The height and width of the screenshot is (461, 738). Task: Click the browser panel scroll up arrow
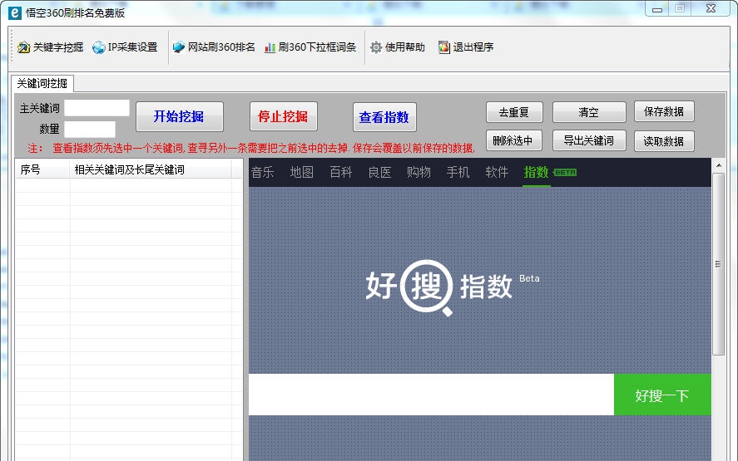click(718, 165)
